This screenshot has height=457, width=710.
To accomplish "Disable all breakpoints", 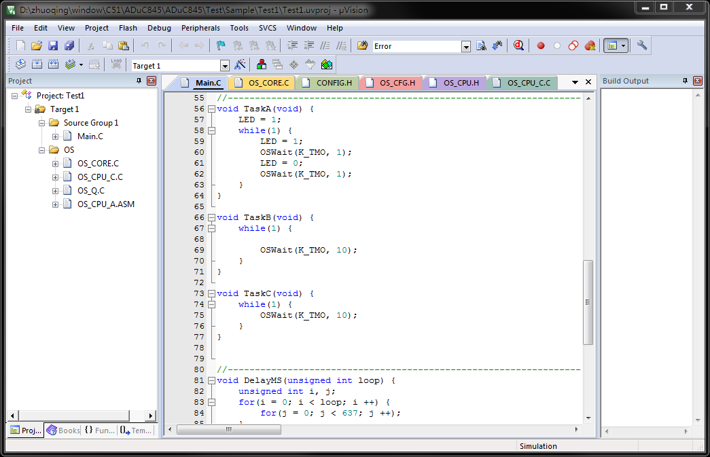I will pos(573,46).
